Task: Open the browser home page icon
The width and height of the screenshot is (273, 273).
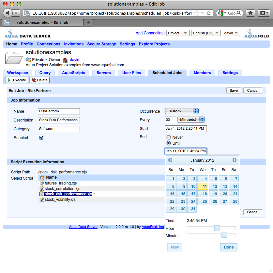Action: (250, 13)
